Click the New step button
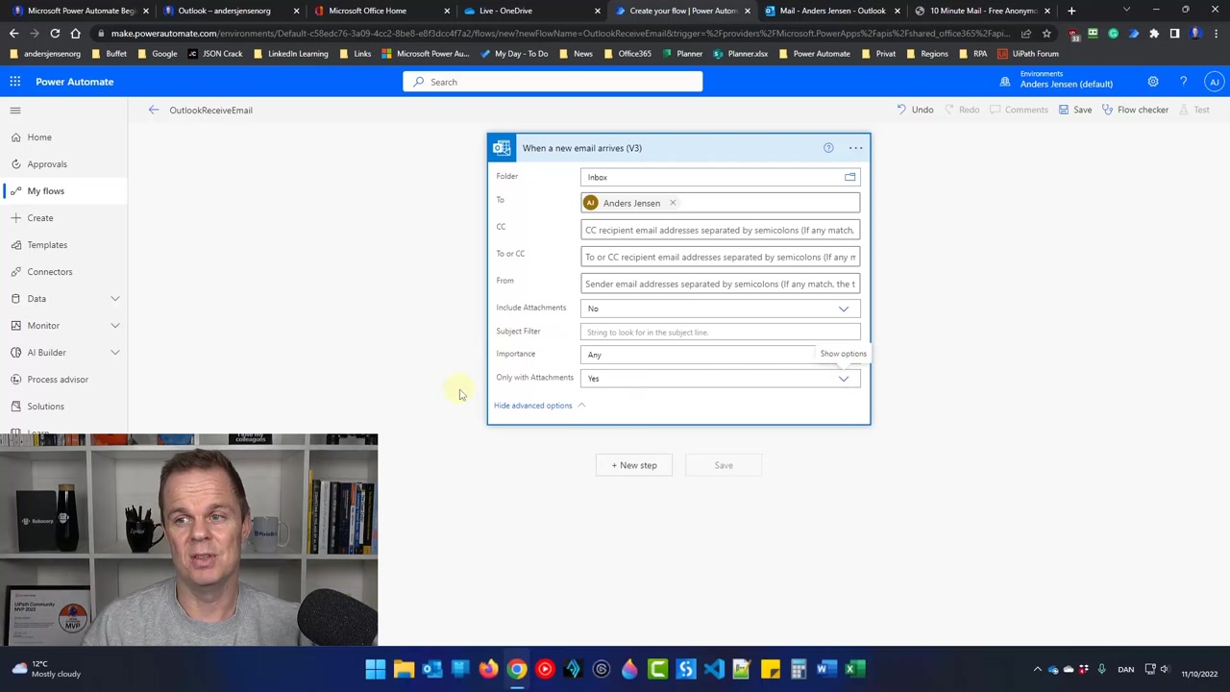 coord(634,465)
